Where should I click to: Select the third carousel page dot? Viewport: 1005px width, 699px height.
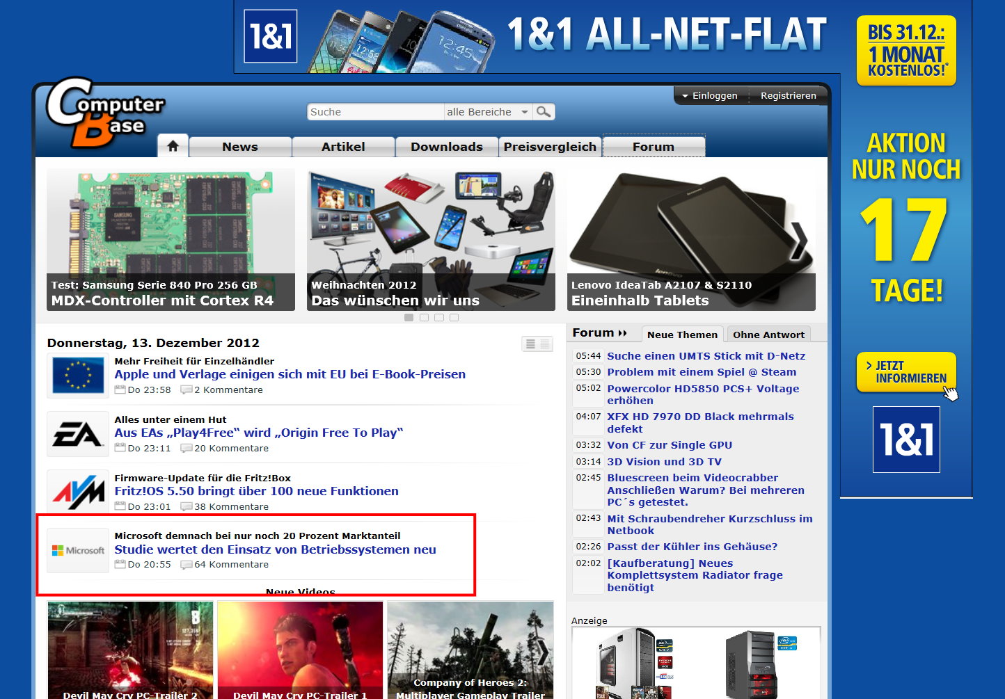(x=439, y=317)
